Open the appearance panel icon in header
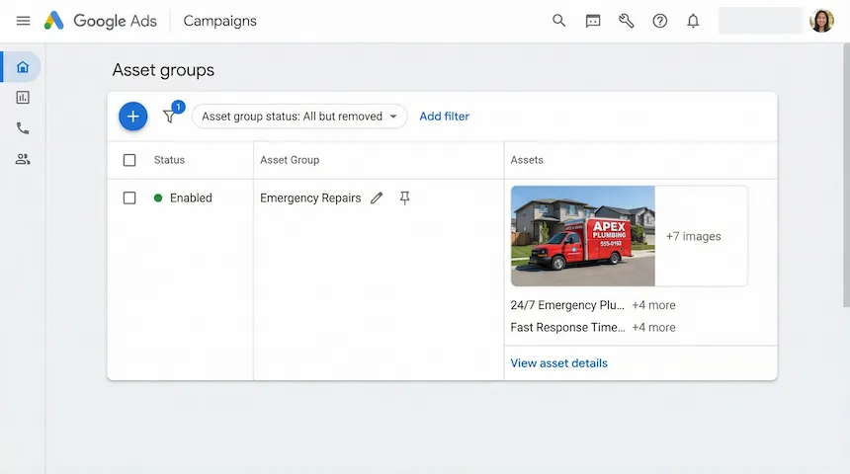Image resolution: width=850 pixels, height=474 pixels. pyautogui.click(x=593, y=21)
